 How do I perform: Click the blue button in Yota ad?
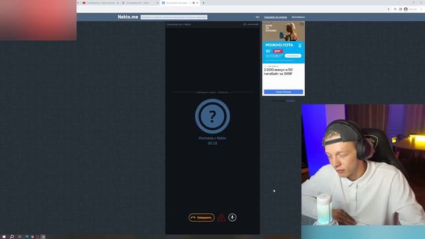click(284, 92)
